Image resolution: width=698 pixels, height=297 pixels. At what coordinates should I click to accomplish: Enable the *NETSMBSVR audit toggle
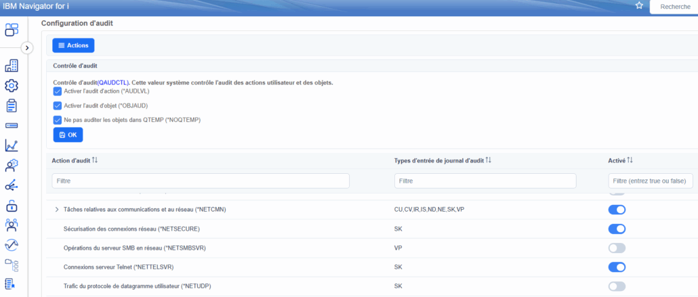[617, 248]
